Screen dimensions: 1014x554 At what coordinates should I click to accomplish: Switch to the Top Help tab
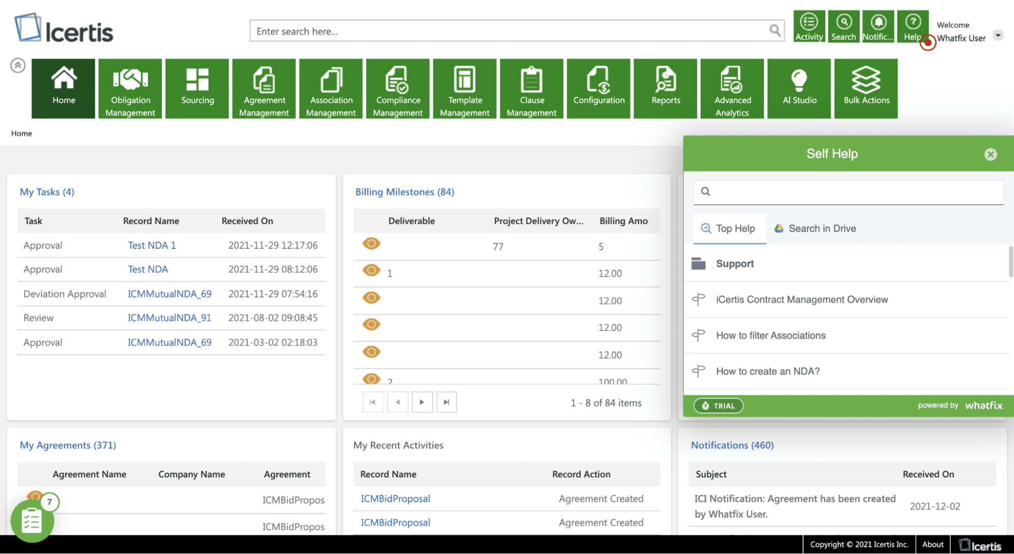[x=729, y=229]
